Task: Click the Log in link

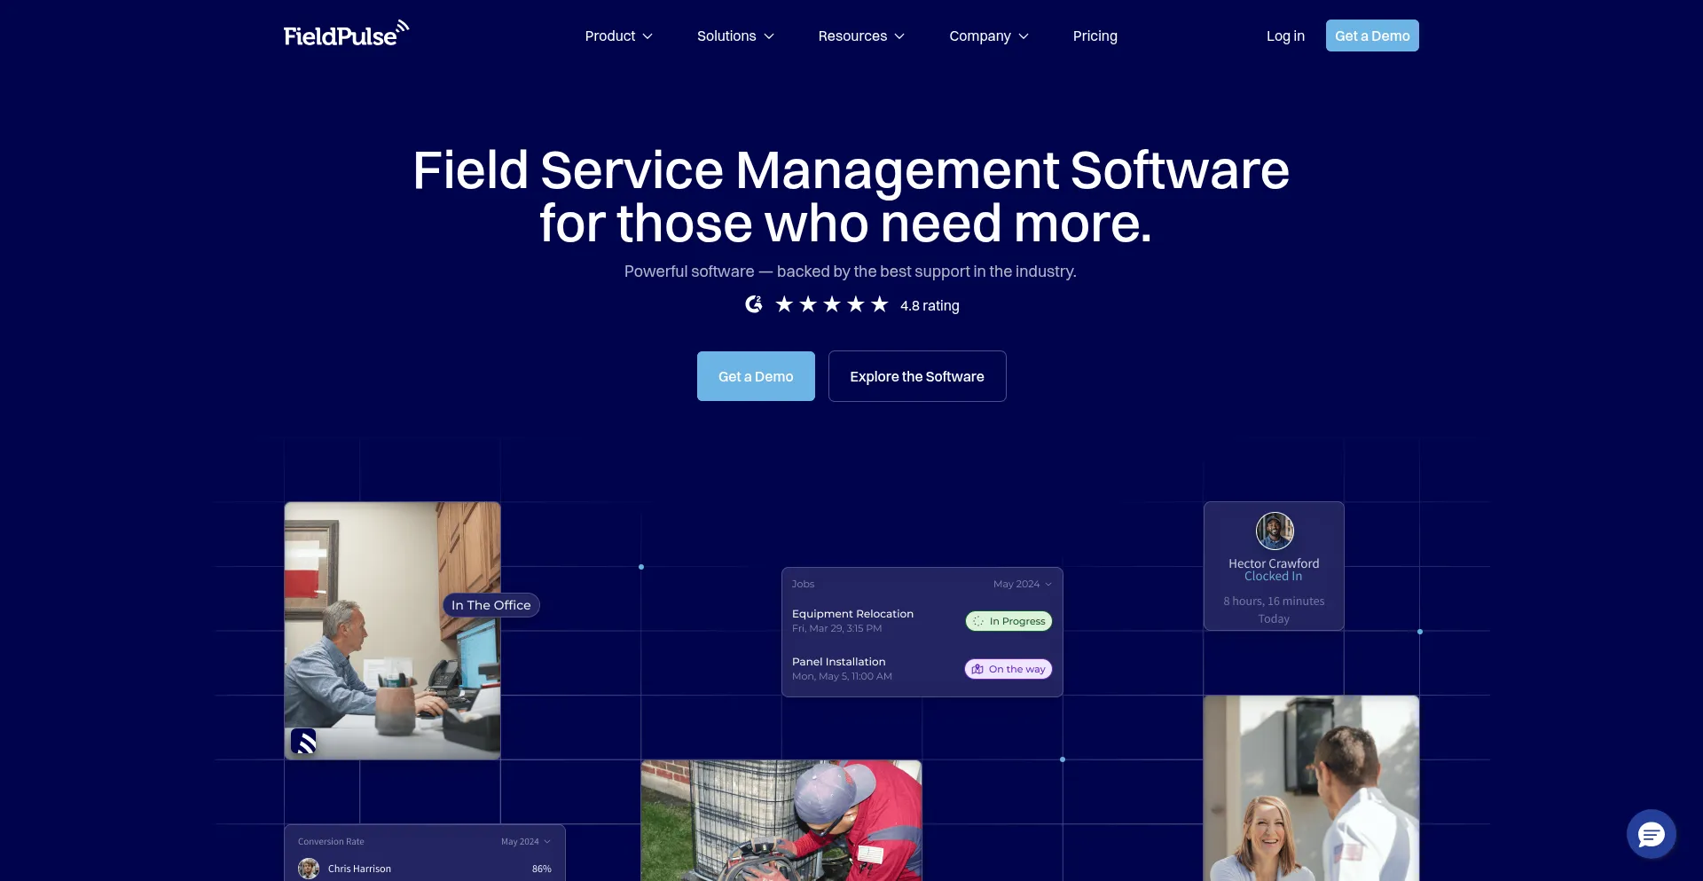Action: pyautogui.click(x=1285, y=36)
